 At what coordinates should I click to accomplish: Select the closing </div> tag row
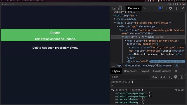click(x=131, y=58)
